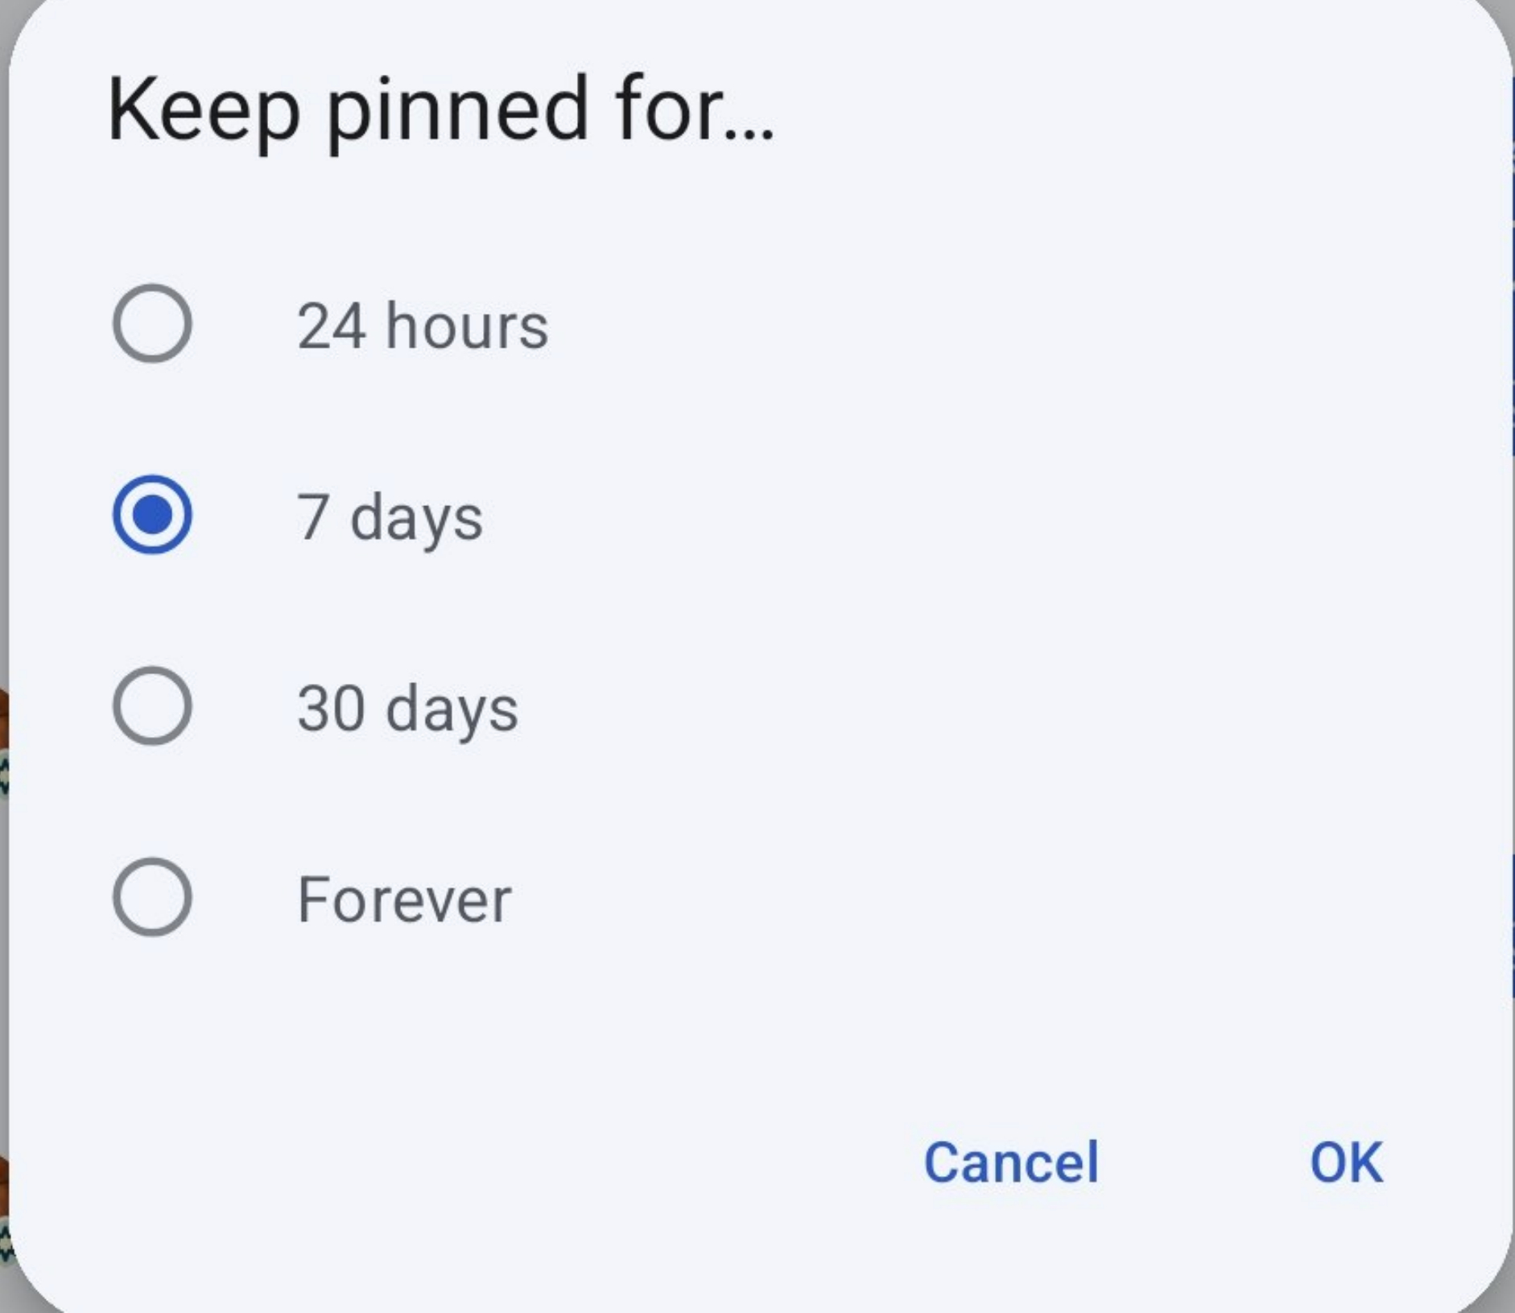1515x1313 pixels.
Task: Click the number 30 in third option
Action: [x=331, y=709]
